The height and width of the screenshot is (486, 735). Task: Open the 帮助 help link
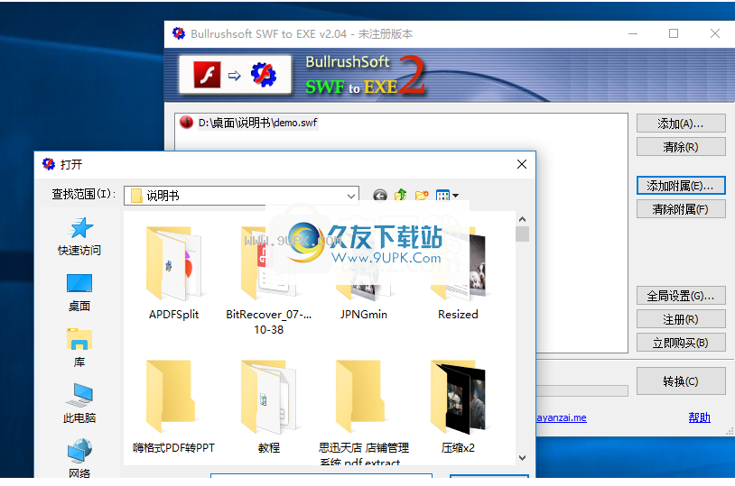(700, 417)
